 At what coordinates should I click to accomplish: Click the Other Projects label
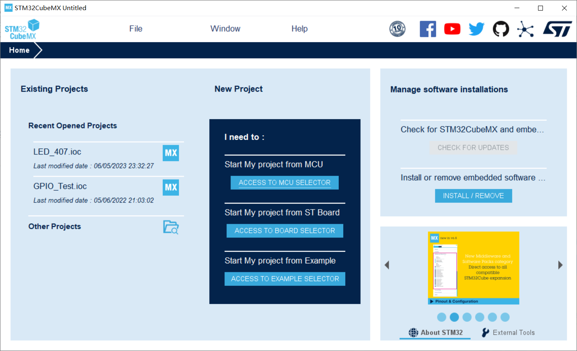(x=55, y=227)
